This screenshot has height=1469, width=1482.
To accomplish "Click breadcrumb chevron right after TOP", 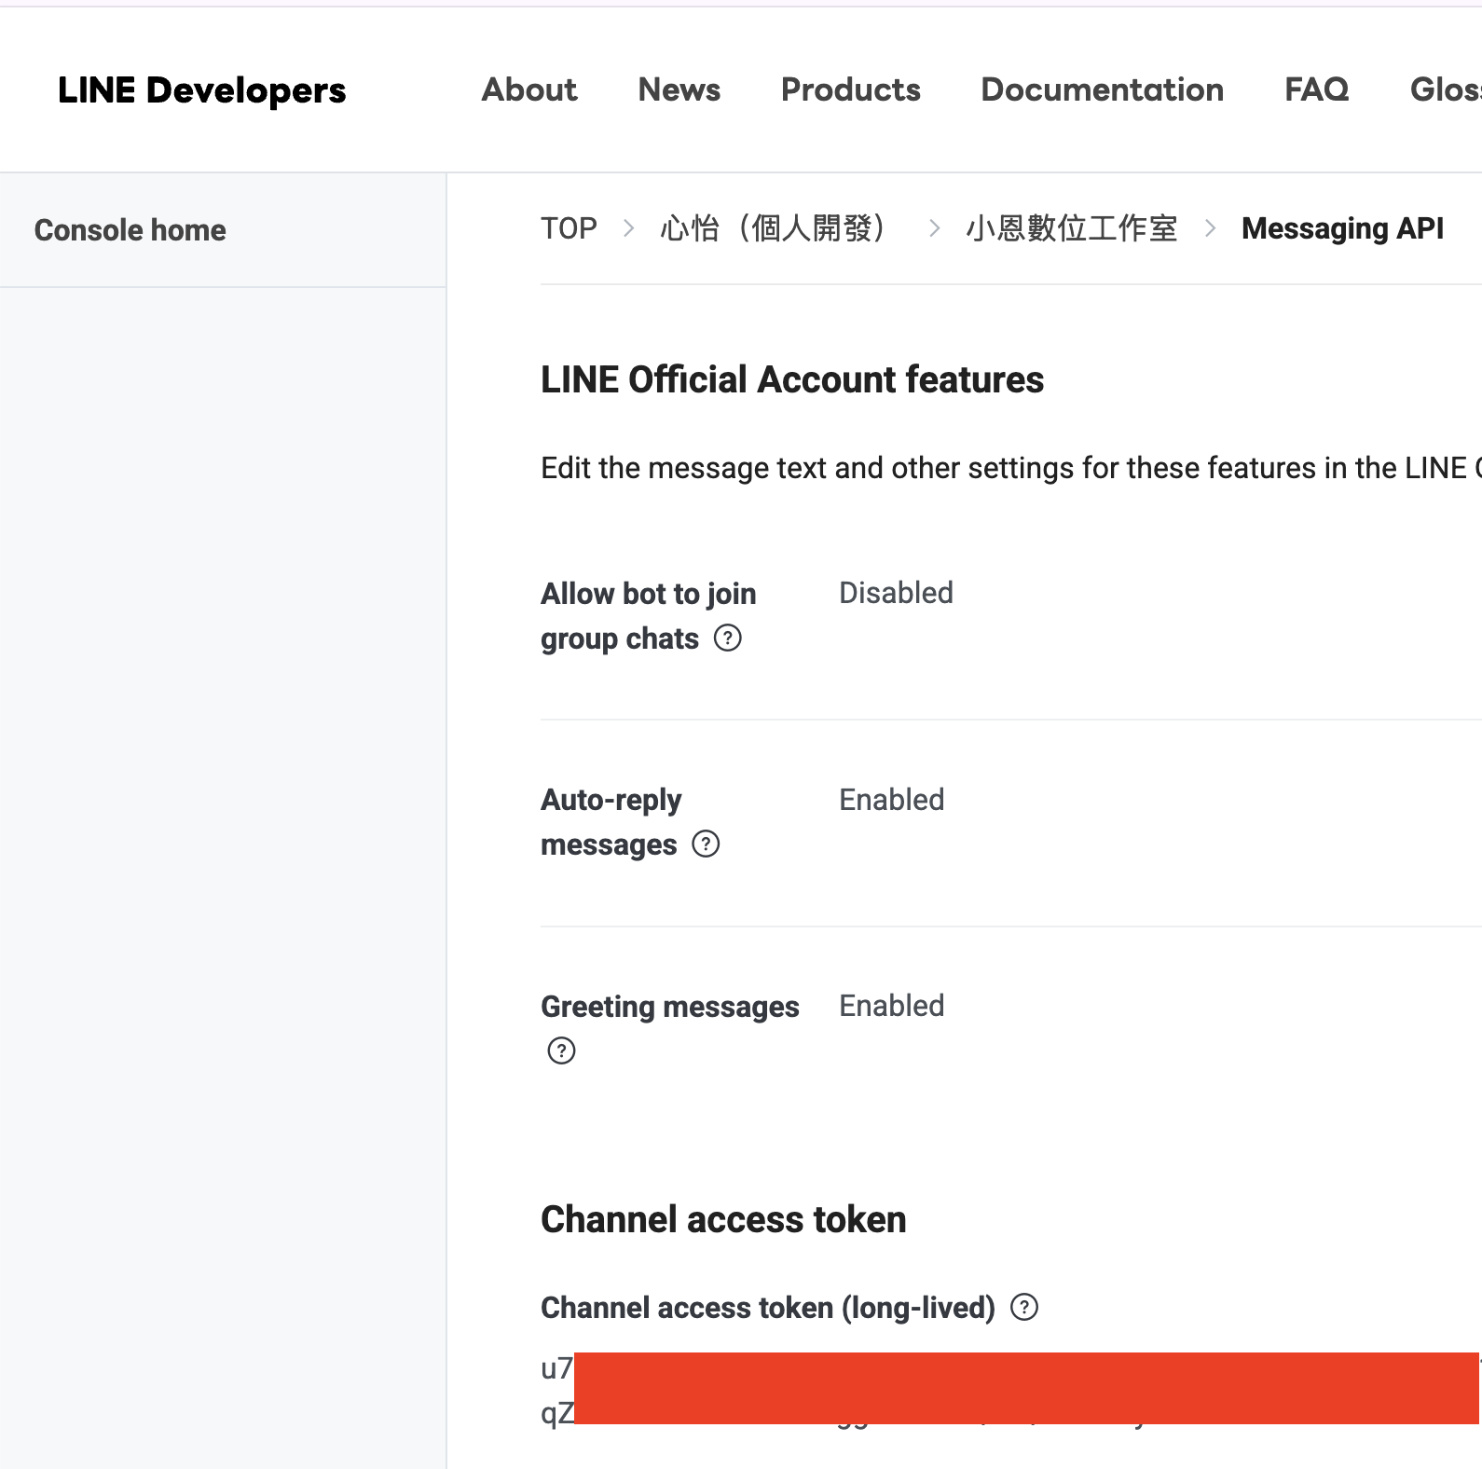I will tap(628, 228).
